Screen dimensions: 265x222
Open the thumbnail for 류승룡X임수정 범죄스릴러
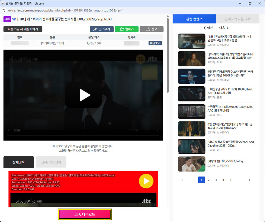pyautogui.click(x=192, y=41)
